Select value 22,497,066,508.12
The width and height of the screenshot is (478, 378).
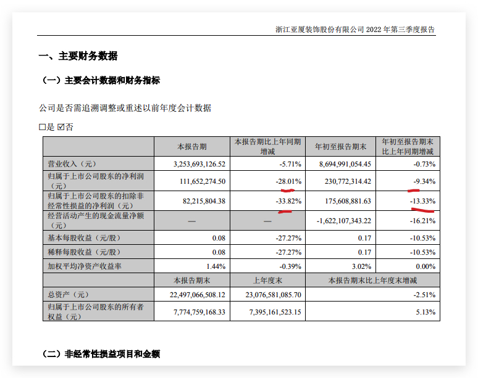point(198,295)
